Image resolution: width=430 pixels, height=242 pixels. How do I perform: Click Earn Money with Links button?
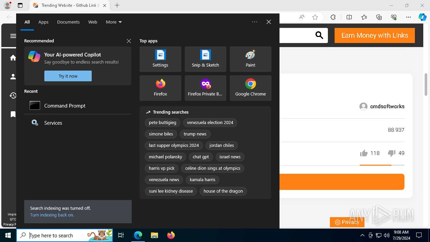375,35
